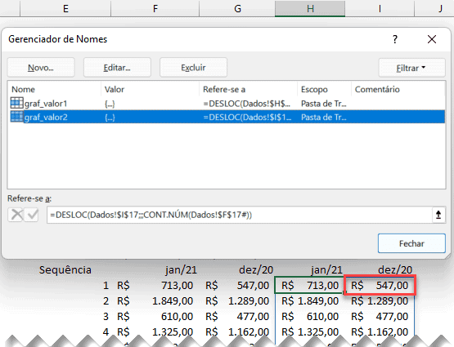Click cell with R$ 547,00 in column I
The height and width of the screenshot is (347, 454).
coord(380,286)
